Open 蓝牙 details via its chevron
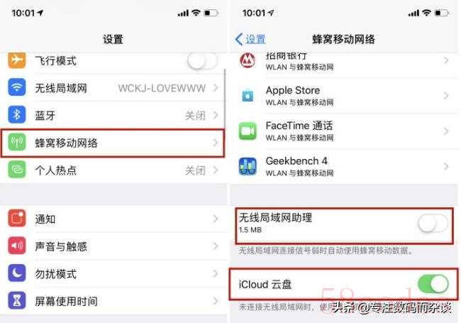 216,115
